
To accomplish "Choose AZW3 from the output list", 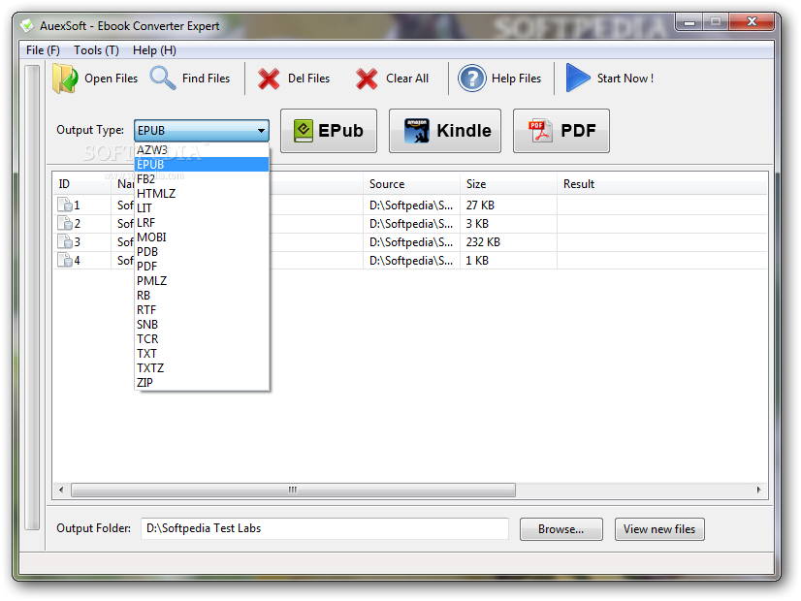I will coord(202,150).
